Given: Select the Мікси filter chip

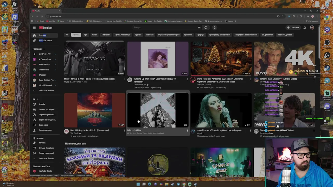Looking at the screenshot, I should [x=94, y=35].
